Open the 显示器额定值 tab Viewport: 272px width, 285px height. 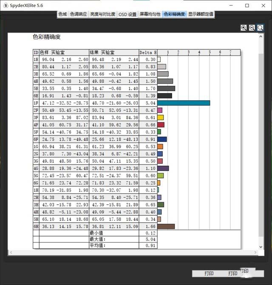[201, 14]
